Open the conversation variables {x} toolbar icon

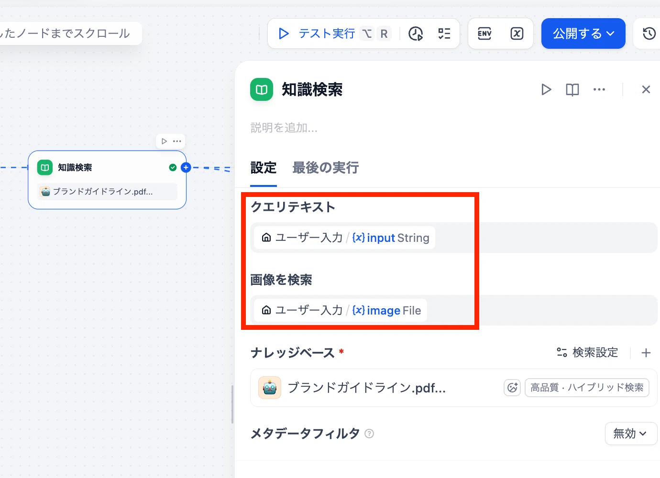click(x=517, y=33)
